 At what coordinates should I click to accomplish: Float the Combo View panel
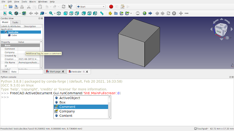click(39, 18)
